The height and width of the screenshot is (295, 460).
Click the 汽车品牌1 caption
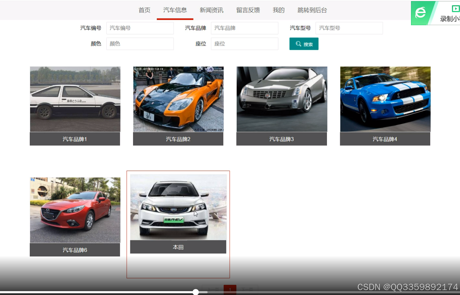tap(75, 139)
